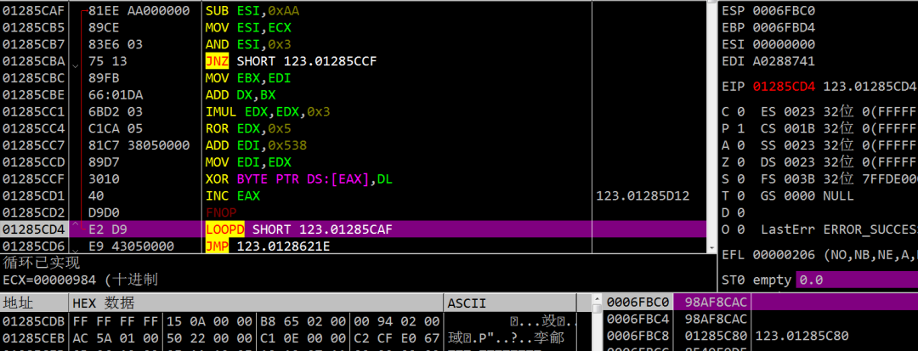Select the ADD DX,BX instruction
Viewport: 918px width, 351px height.
coord(240,95)
